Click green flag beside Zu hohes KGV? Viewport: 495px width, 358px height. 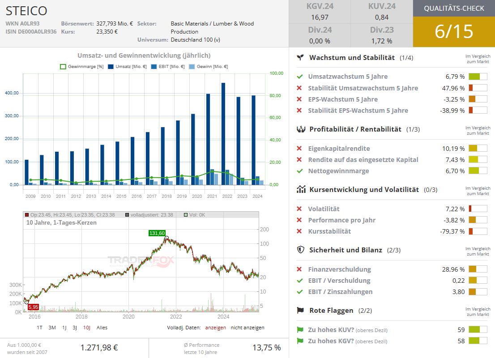tap(300, 341)
